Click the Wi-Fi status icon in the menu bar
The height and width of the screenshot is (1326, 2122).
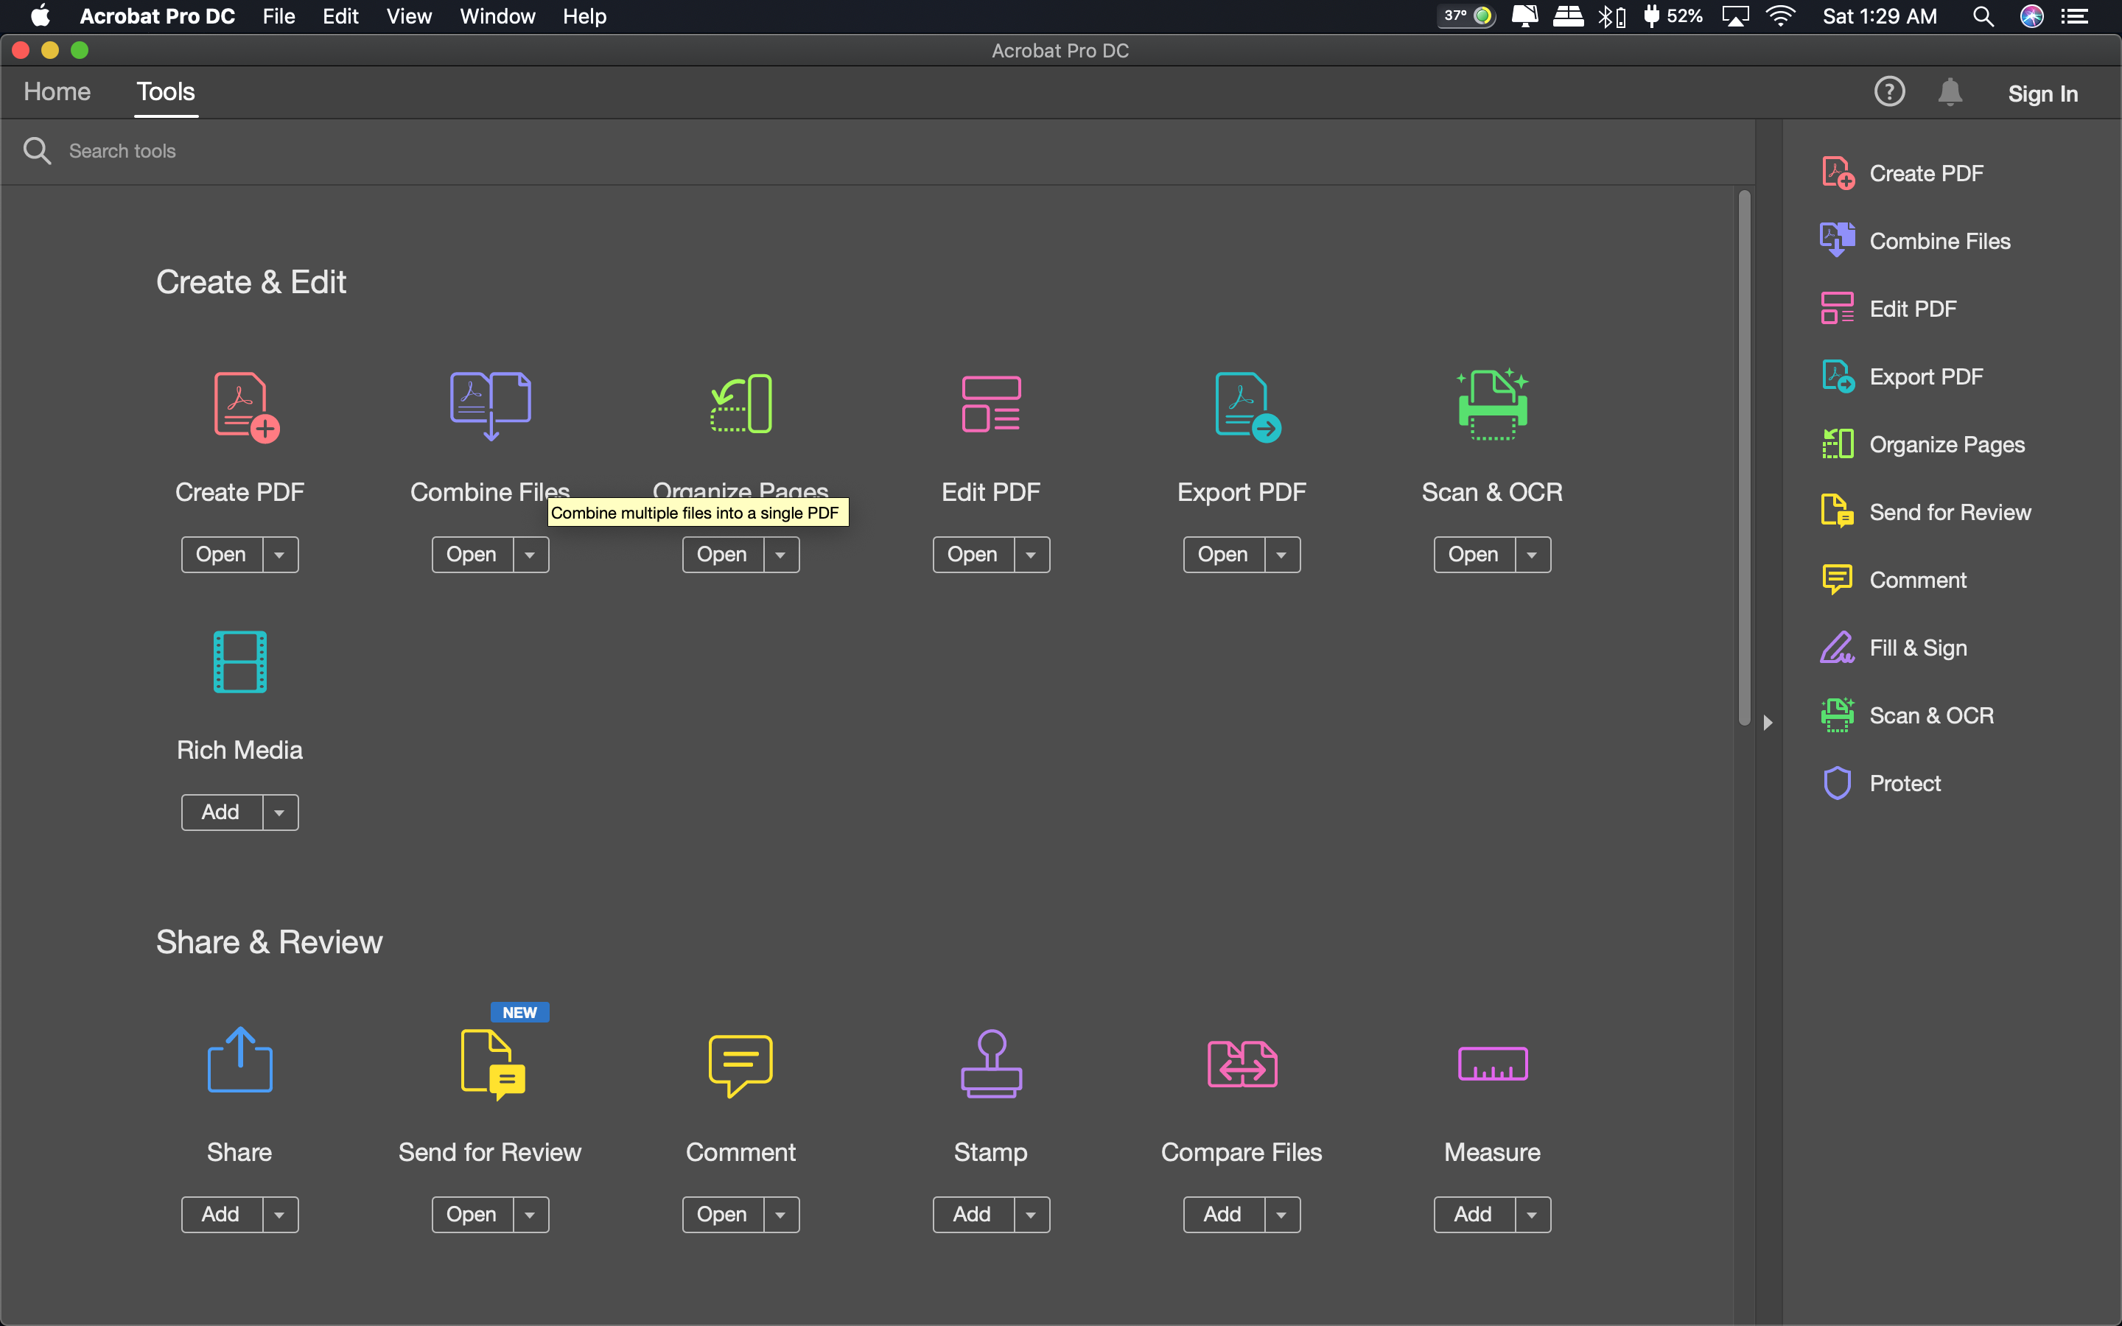point(1780,15)
